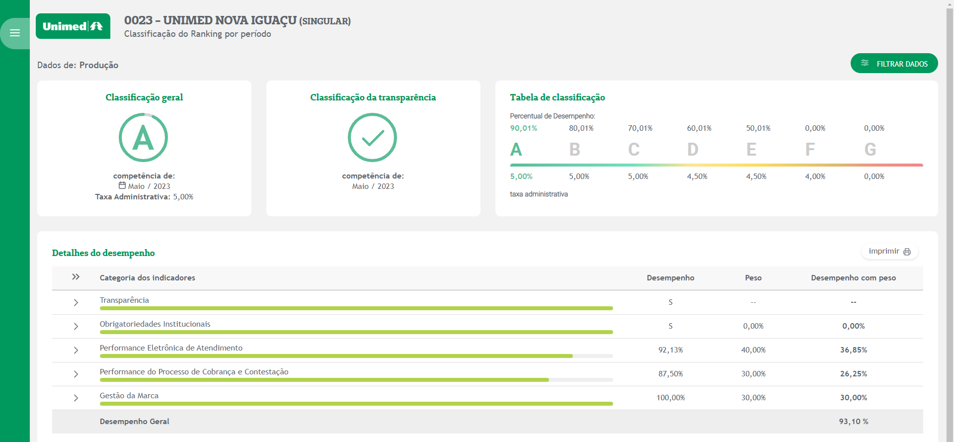Screen dimensions: 954x442
Task: Click the Unimed logo
Action: click(x=73, y=26)
